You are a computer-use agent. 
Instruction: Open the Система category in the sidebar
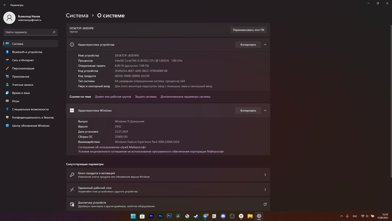tap(30, 44)
